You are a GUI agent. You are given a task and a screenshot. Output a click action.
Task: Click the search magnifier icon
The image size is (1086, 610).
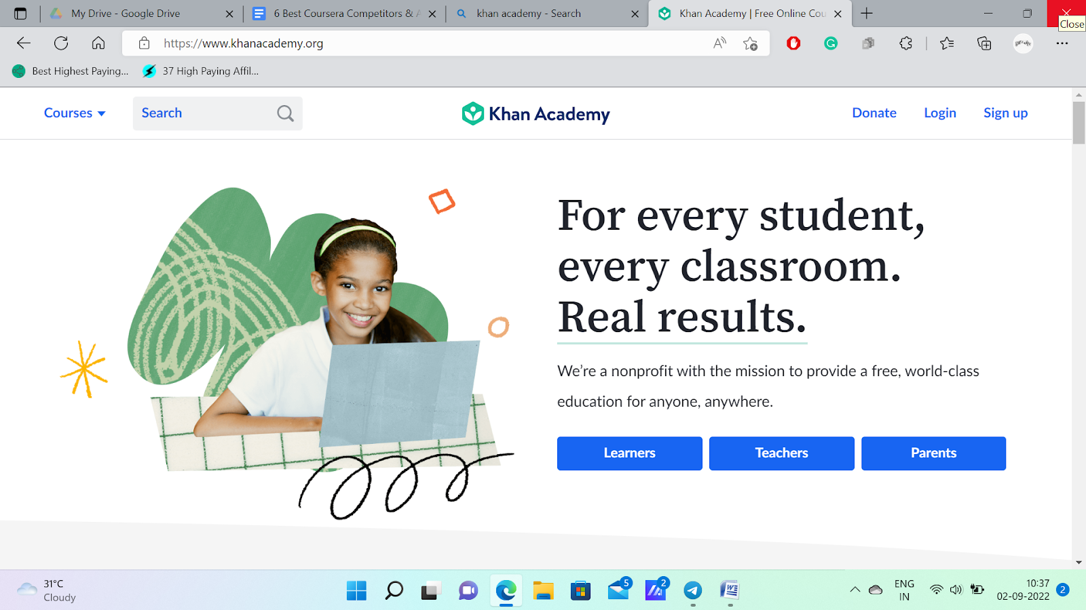(x=286, y=113)
